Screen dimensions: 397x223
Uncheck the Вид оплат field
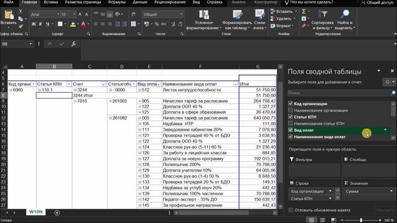pyautogui.click(x=290, y=130)
